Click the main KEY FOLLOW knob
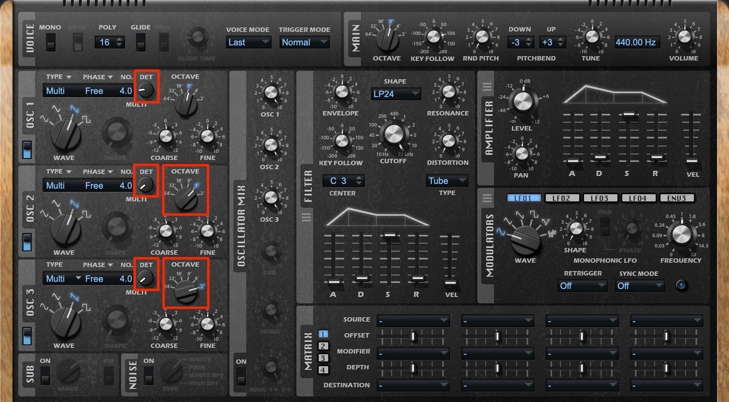Image resolution: width=729 pixels, height=402 pixels. 433,37
